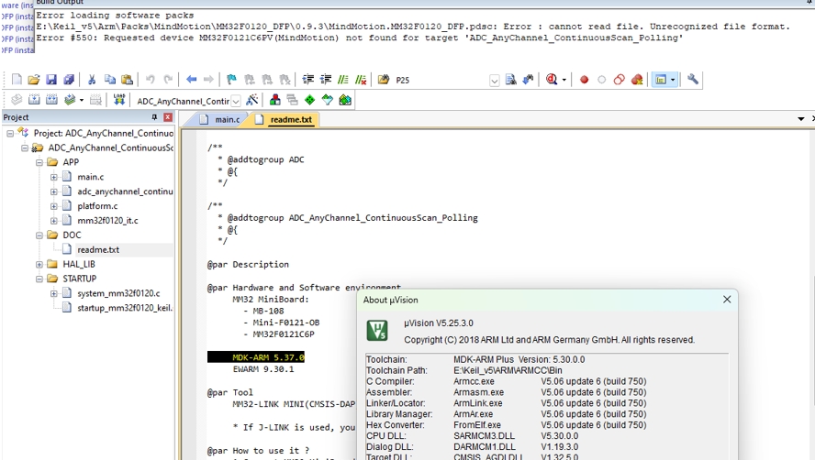Click the Cut scissors icon
Screen dimensions: 815x460
click(92, 81)
